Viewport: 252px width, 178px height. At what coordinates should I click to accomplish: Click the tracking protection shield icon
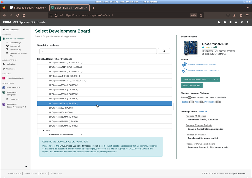51,15
